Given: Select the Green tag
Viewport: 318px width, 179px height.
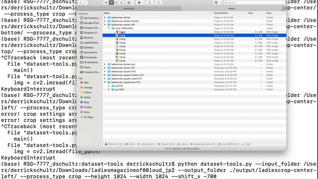Looking at the screenshot, I should [85, 97].
